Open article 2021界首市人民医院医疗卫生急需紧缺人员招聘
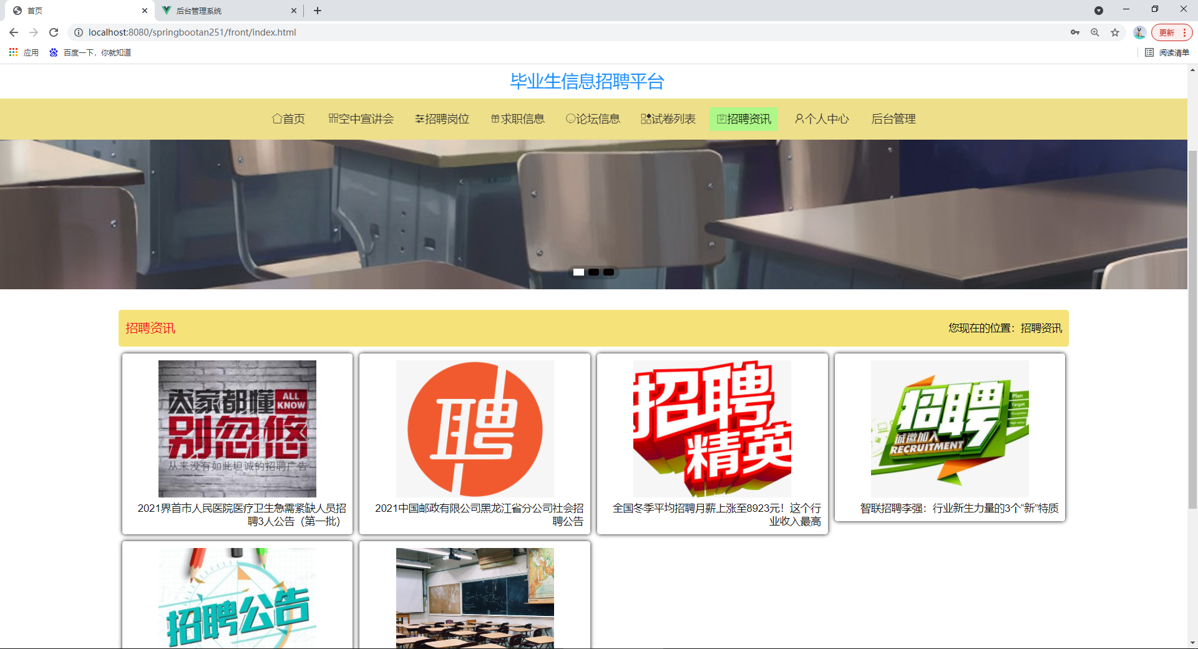Viewport: 1198px width, 649px height. pyautogui.click(x=242, y=514)
